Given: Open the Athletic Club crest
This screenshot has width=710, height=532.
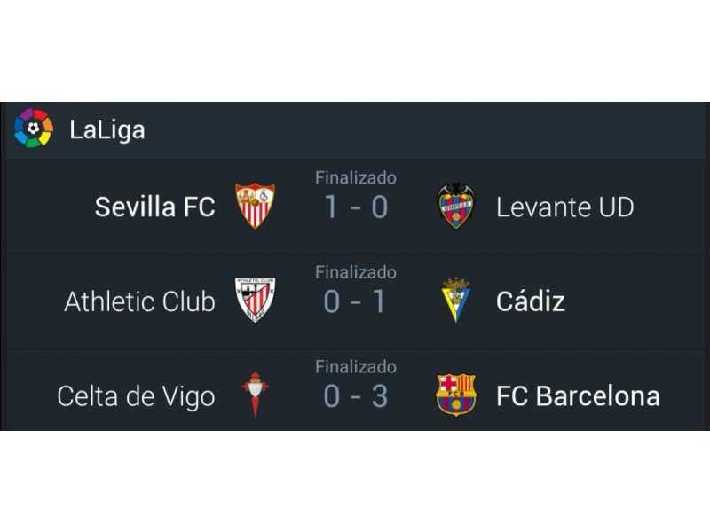Looking at the screenshot, I should coord(255,300).
